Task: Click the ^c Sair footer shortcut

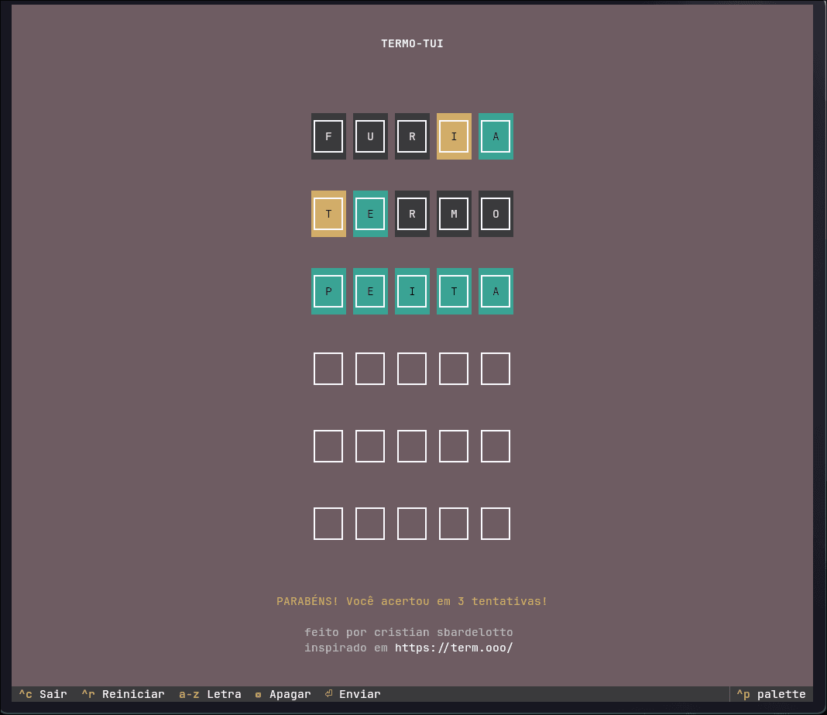Action: (x=43, y=694)
